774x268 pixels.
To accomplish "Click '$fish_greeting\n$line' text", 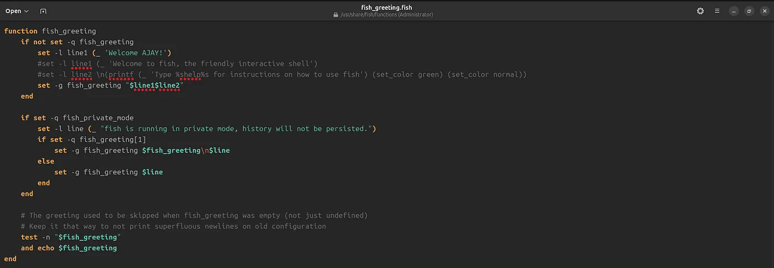I will pos(186,151).
